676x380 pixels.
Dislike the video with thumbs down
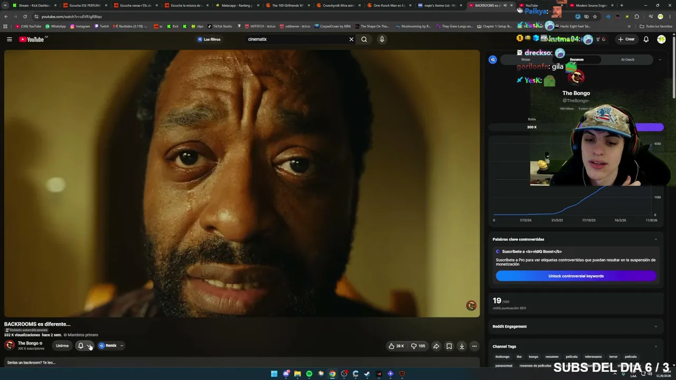pyautogui.click(x=418, y=346)
